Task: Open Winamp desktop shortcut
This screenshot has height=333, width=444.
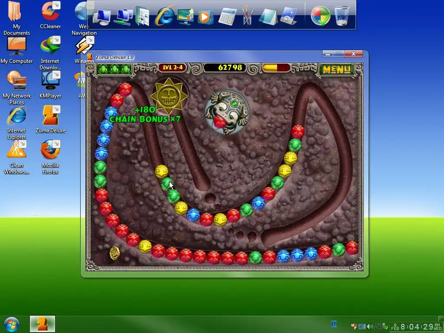Action: (84, 50)
